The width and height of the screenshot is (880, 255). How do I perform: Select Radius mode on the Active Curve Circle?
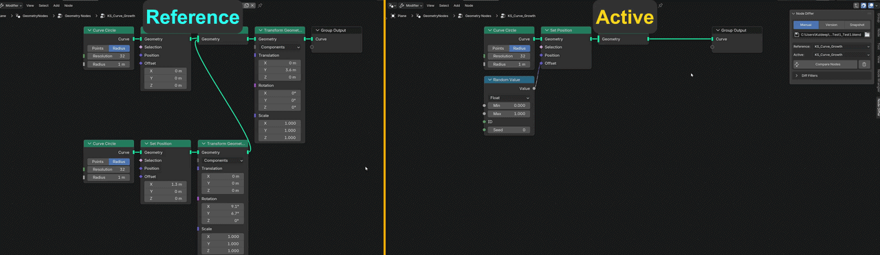pos(519,48)
